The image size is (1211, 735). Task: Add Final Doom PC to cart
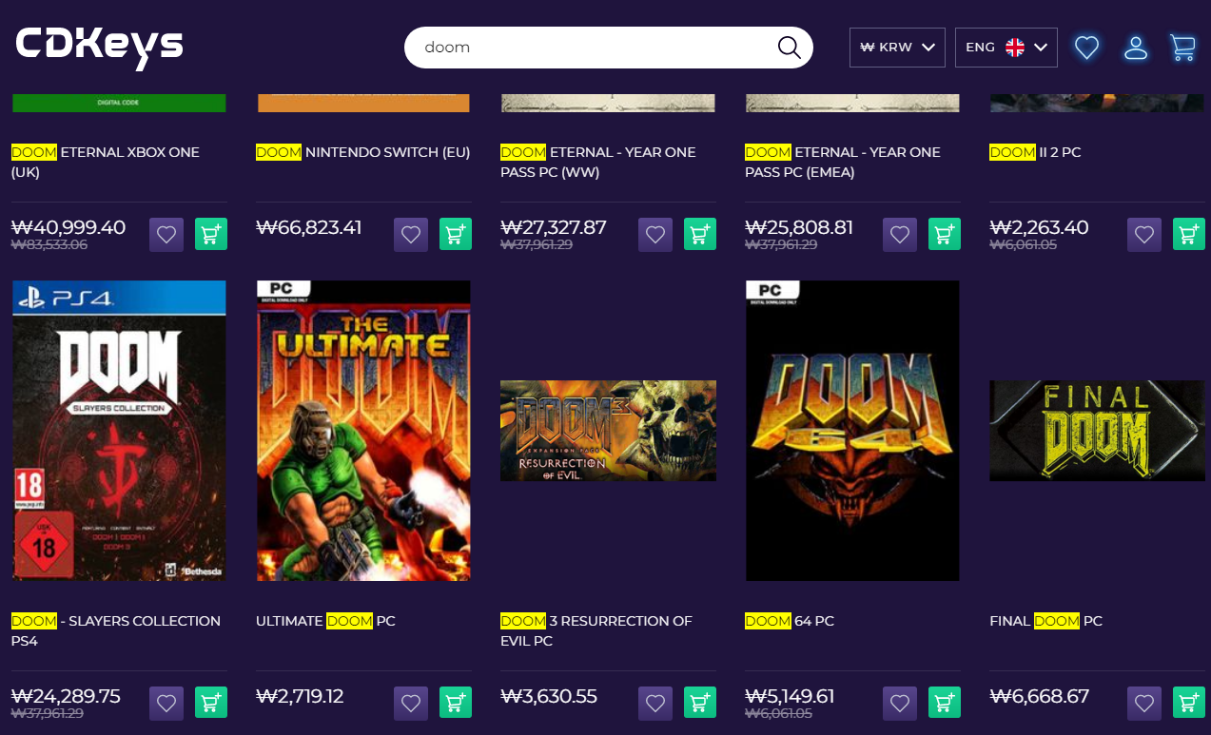[1189, 703]
